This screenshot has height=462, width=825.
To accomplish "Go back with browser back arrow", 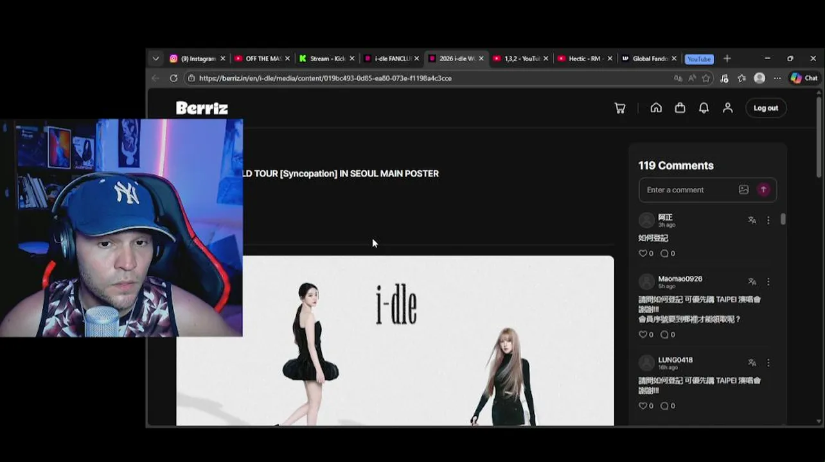I will [155, 78].
